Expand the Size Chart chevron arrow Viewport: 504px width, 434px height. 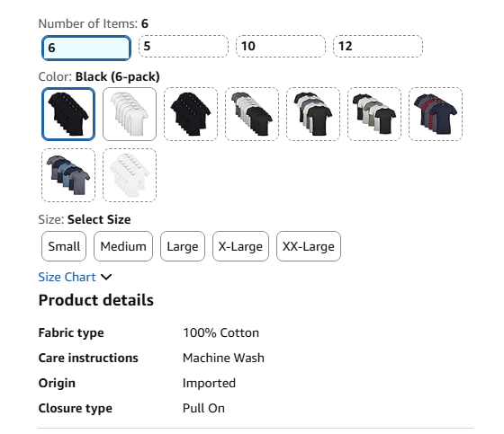(x=106, y=277)
